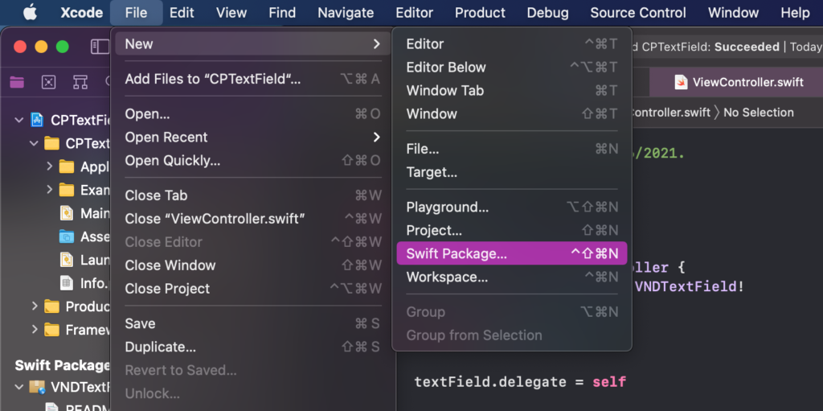Collapse the CPTextField project root
This screenshot has height=411, width=823.
tap(19, 120)
